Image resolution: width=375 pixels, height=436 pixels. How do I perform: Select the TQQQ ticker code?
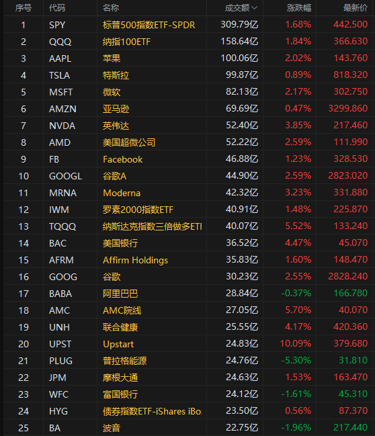[x=62, y=226]
